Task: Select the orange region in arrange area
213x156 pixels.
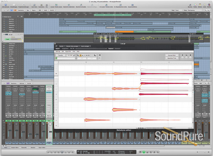Action: [x=124, y=32]
